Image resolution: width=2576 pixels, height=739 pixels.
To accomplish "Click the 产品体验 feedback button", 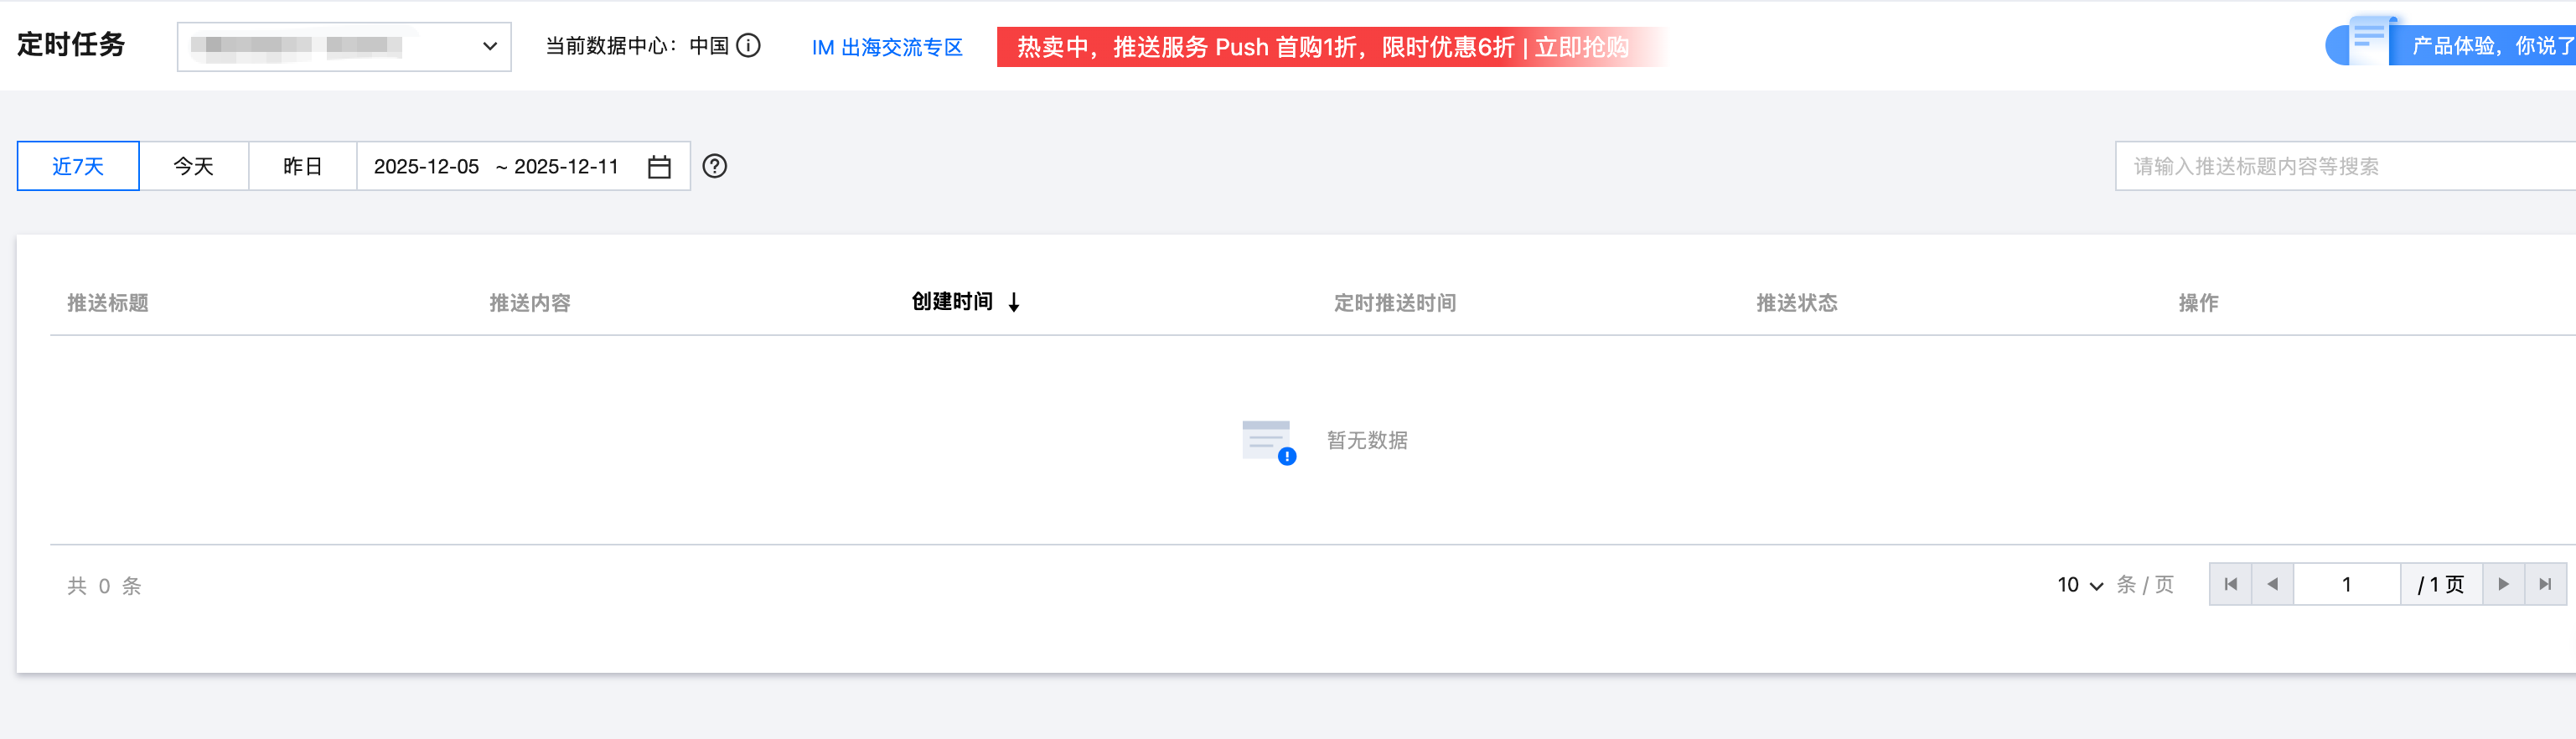I will tap(2490, 46).
